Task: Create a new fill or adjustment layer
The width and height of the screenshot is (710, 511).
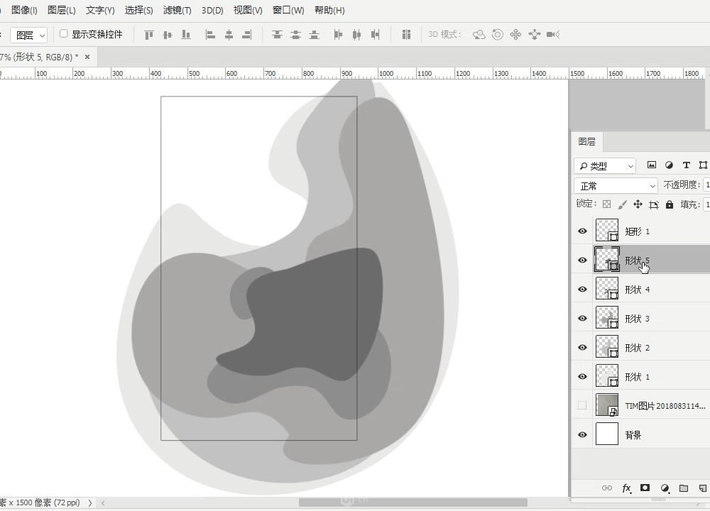Action: pos(665,488)
